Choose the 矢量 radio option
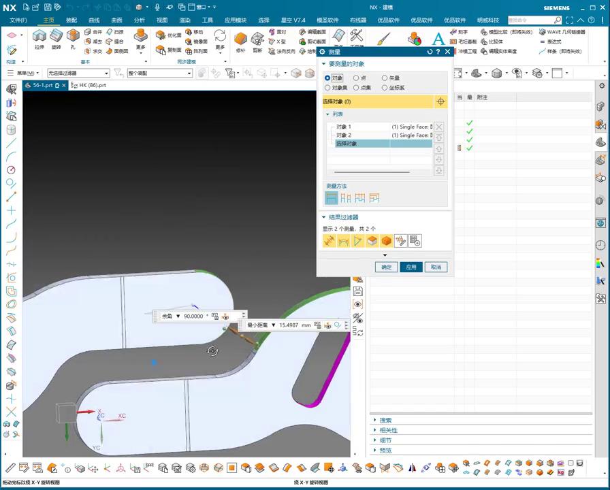 pos(385,78)
